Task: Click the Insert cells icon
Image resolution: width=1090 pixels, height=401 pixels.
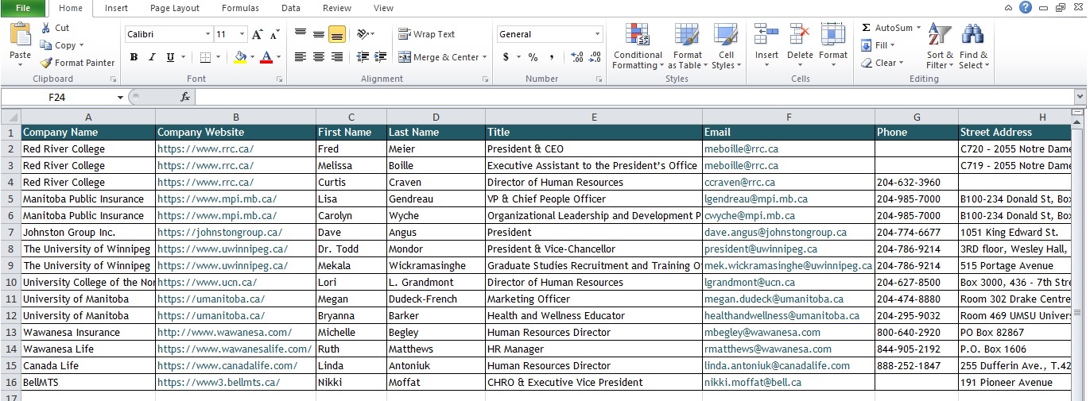Action: (x=766, y=35)
